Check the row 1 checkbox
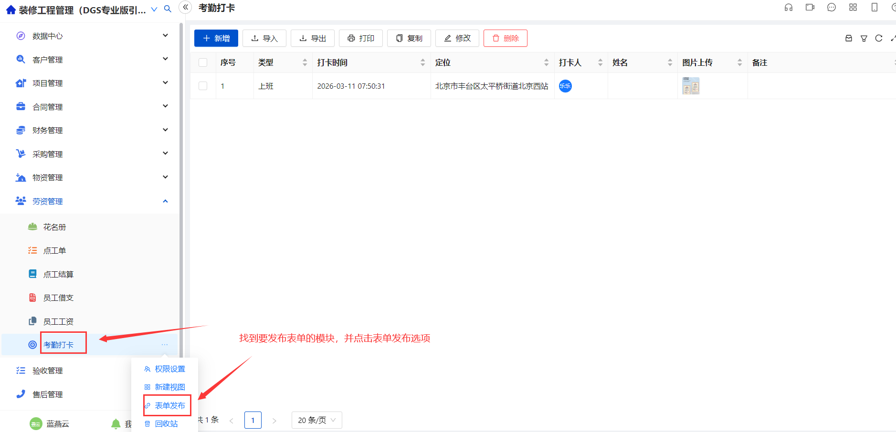896x432 pixels. [203, 86]
